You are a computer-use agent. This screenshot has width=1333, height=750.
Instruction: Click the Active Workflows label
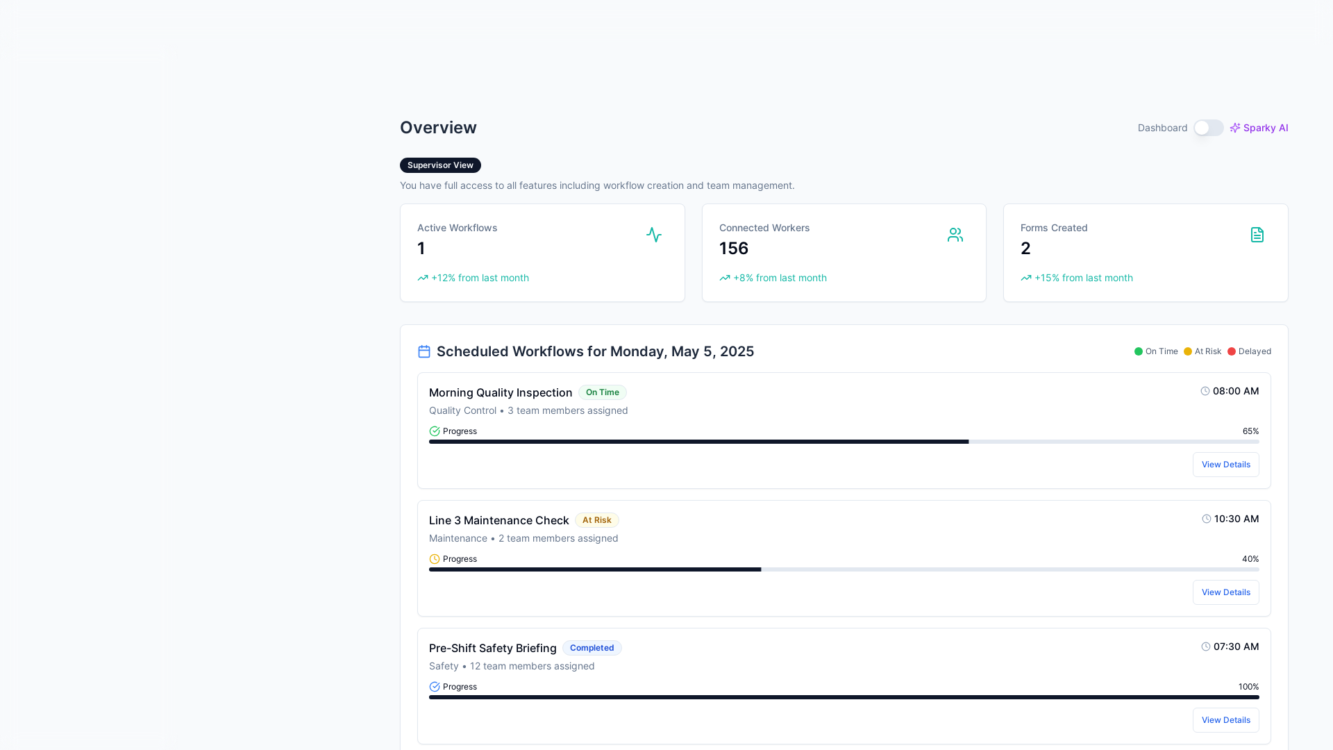point(457,228)
